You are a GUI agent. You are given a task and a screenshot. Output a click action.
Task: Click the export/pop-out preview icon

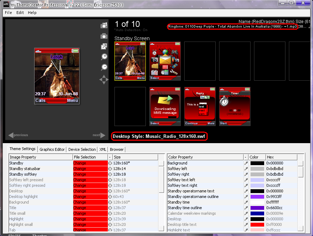tap(104, 46)
